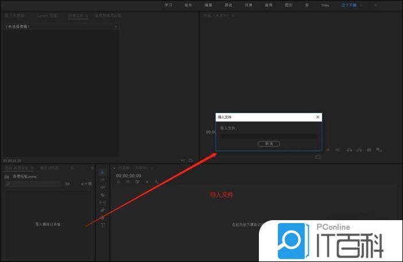Click the bin icon beside 百度经验.prproj
Image resolution: width=403 pixels, height=262 pixels.
(x=7, y=177)
